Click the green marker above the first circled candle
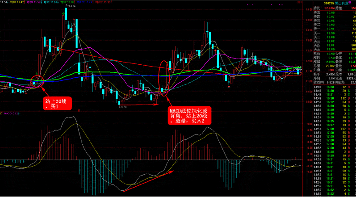Viewport: 356px width, 197px height. tap(36, 72)
